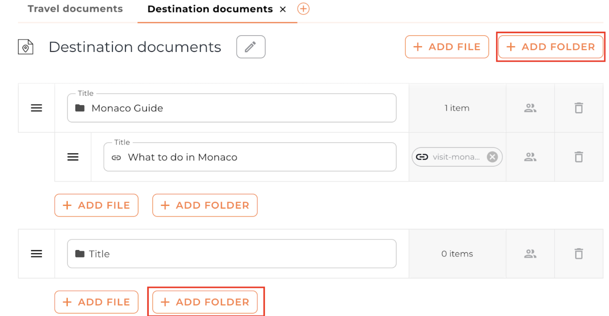Click the drag handle for What to do in Monaco
The height and width of the screenshot is (316, 609).
(x=73, y=157)
